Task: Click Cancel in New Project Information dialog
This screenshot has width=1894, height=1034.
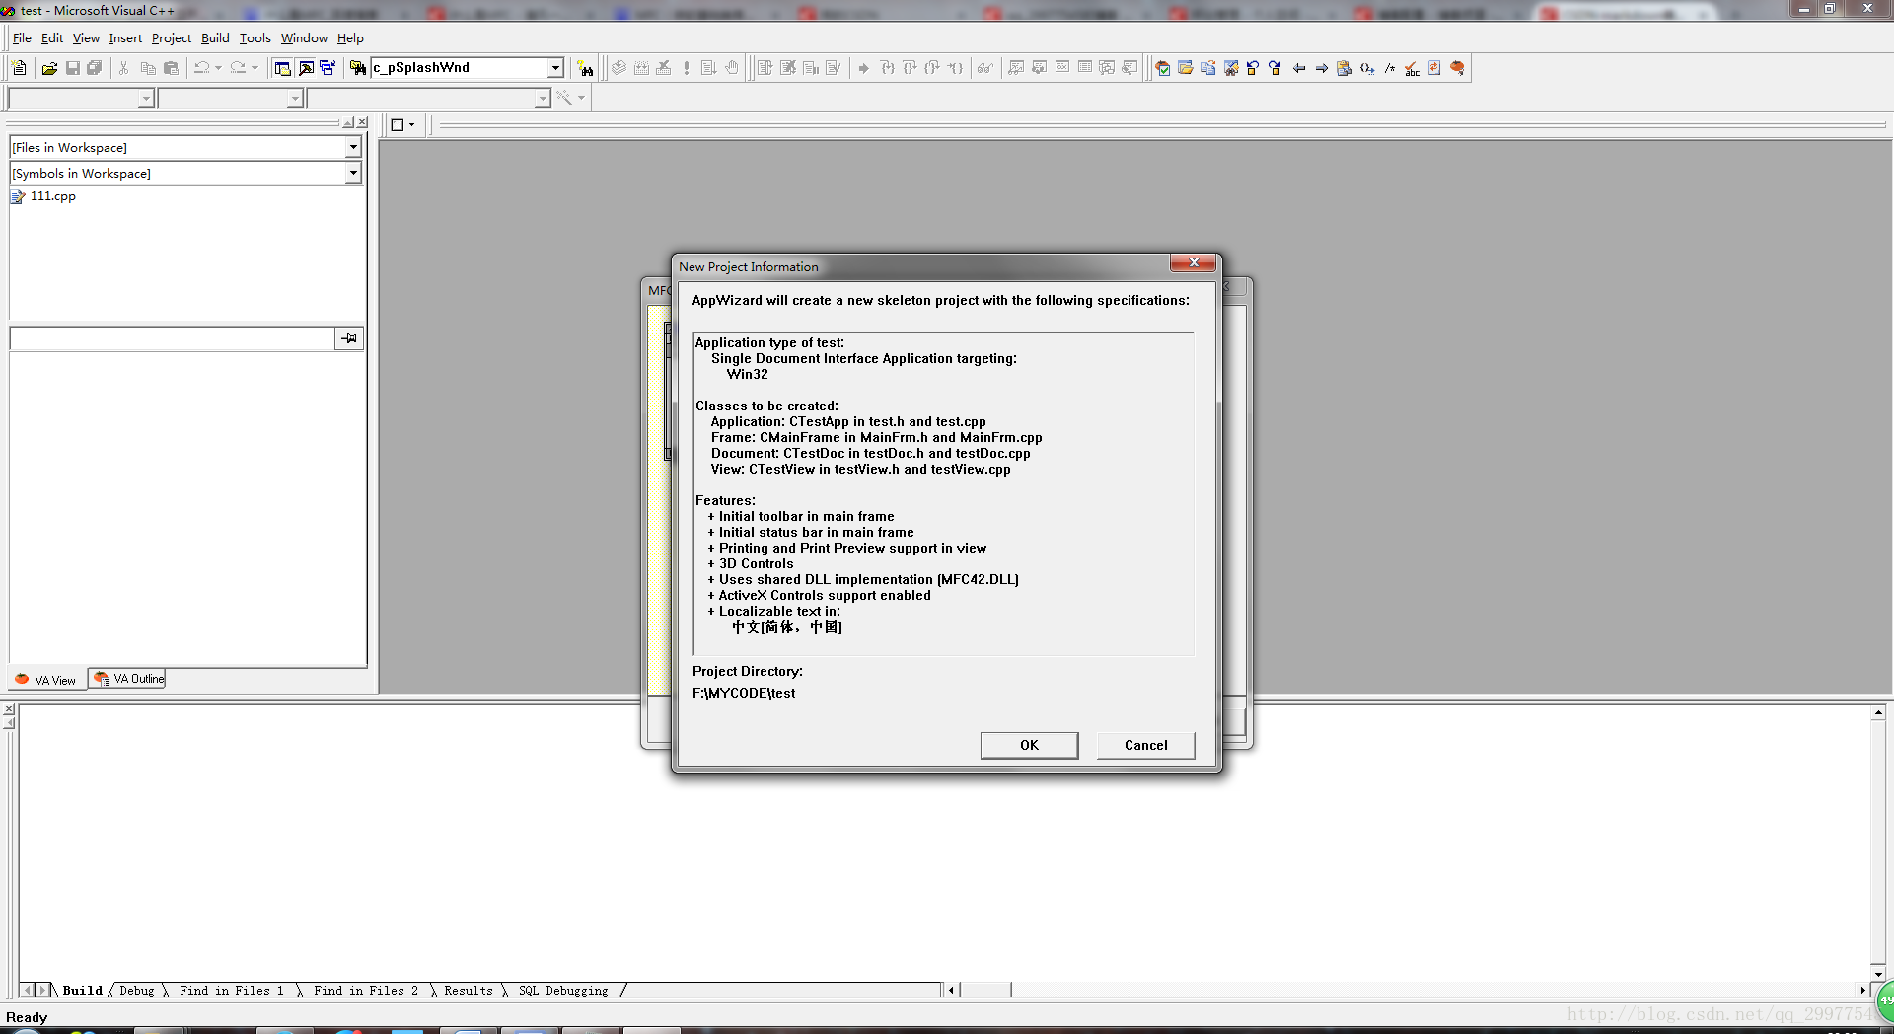Action: point(1145,745)
